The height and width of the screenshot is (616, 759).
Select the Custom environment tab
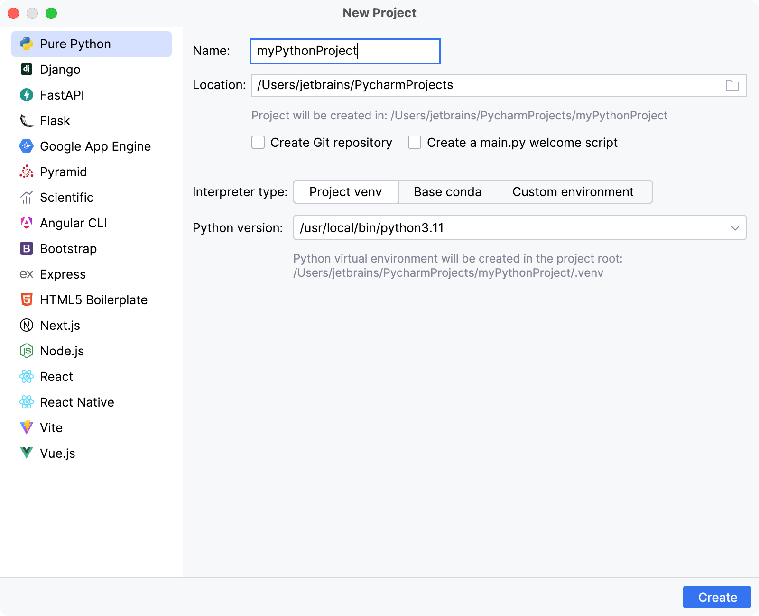(573, 192)
